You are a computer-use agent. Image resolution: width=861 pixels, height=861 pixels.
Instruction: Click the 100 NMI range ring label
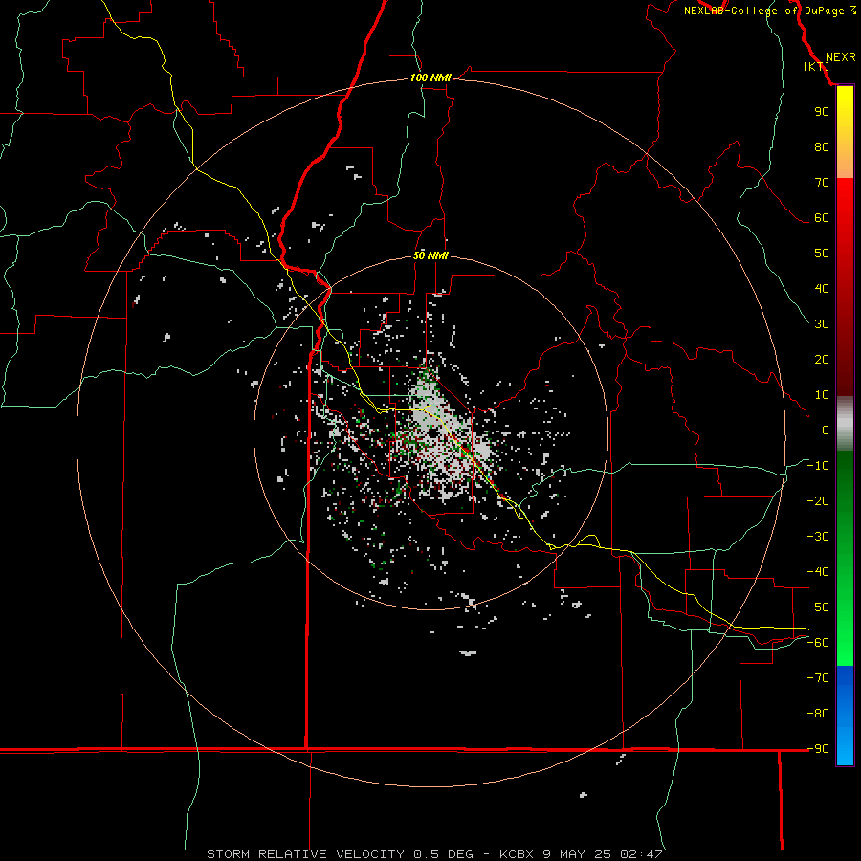[x=430, y=77]
